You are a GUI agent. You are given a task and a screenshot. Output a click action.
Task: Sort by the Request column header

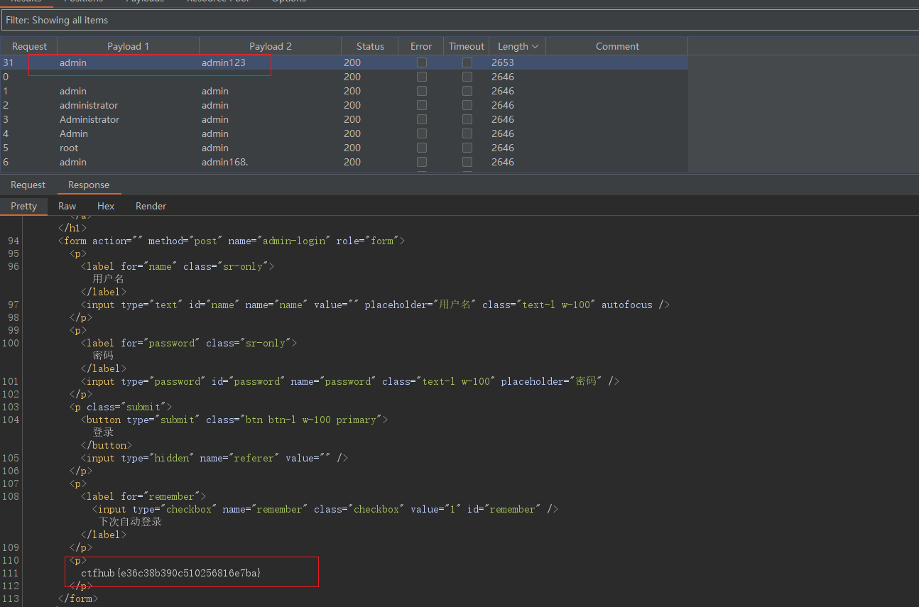[29, 46]
